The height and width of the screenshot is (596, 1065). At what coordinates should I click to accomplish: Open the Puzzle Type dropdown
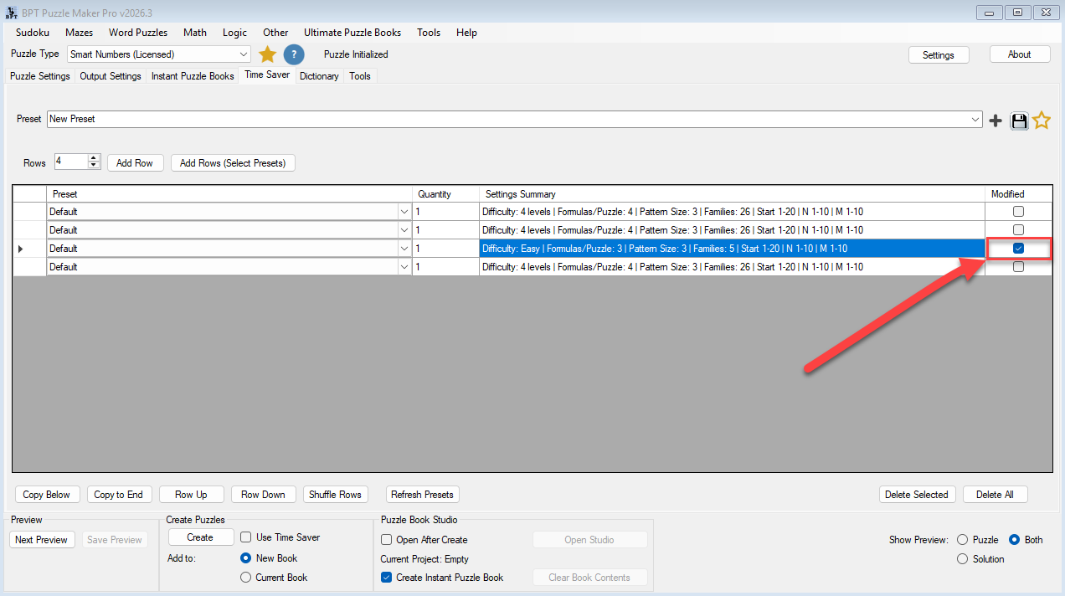pyautogui.click(x=244, y=54)
